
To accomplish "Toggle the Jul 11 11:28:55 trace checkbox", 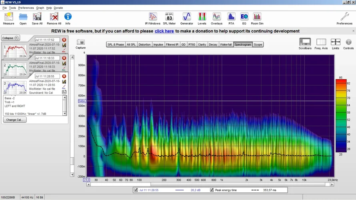I will click(136, 190).
